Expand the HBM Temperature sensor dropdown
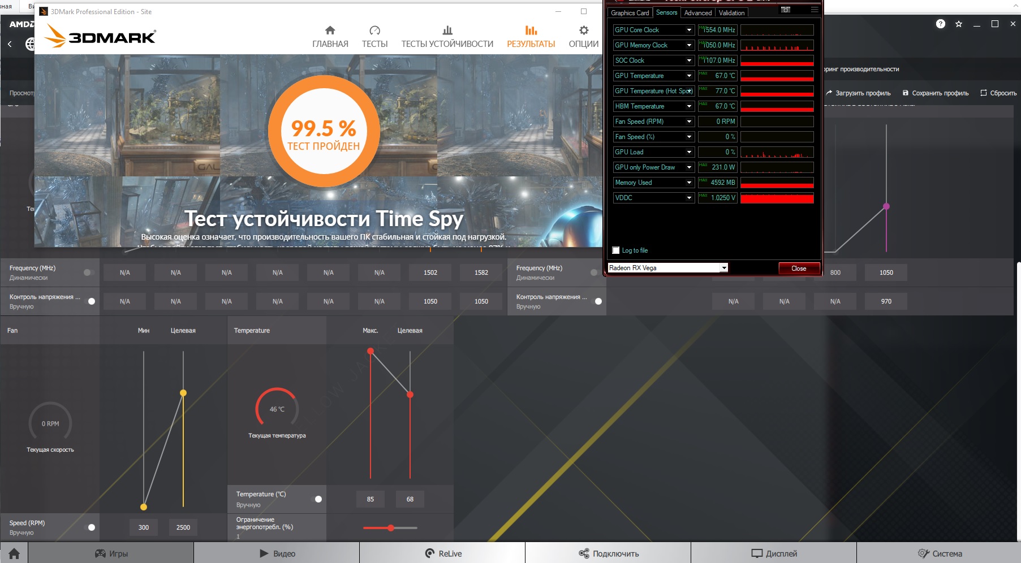Image resolution: width=1021 pixels, height=563 pixels. [x=689, y=106]
